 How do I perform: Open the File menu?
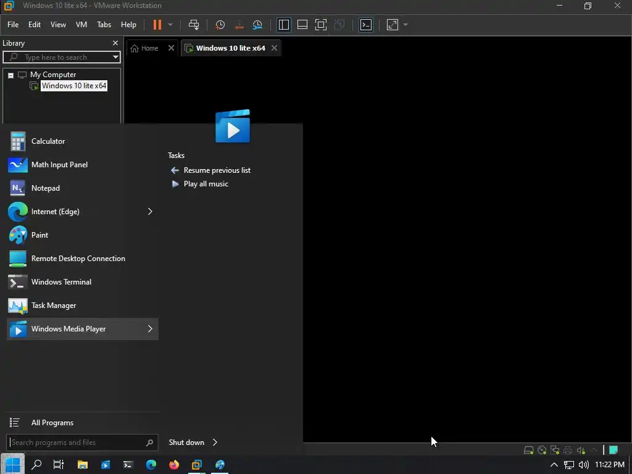13,25
